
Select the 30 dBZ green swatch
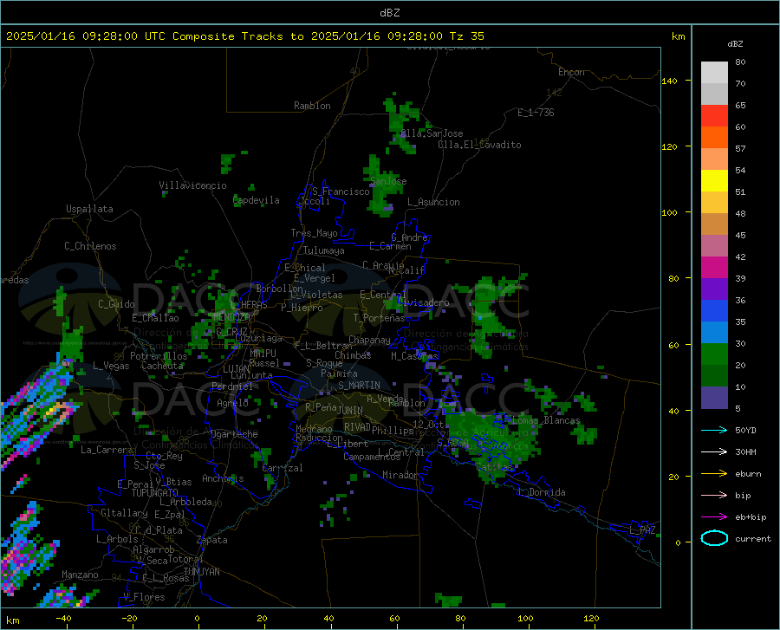click(x=714, y=354)
